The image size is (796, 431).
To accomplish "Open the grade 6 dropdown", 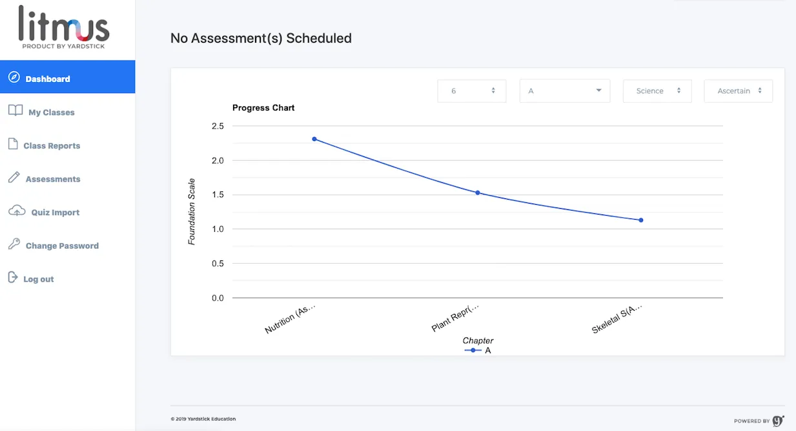I will coord(471,90).
